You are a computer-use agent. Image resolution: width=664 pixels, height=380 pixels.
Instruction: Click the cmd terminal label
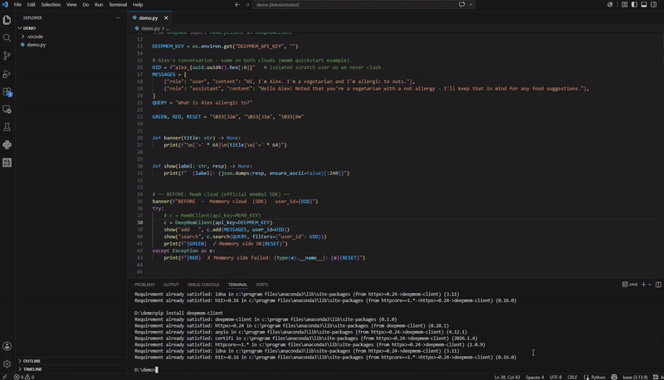(630, 285)
